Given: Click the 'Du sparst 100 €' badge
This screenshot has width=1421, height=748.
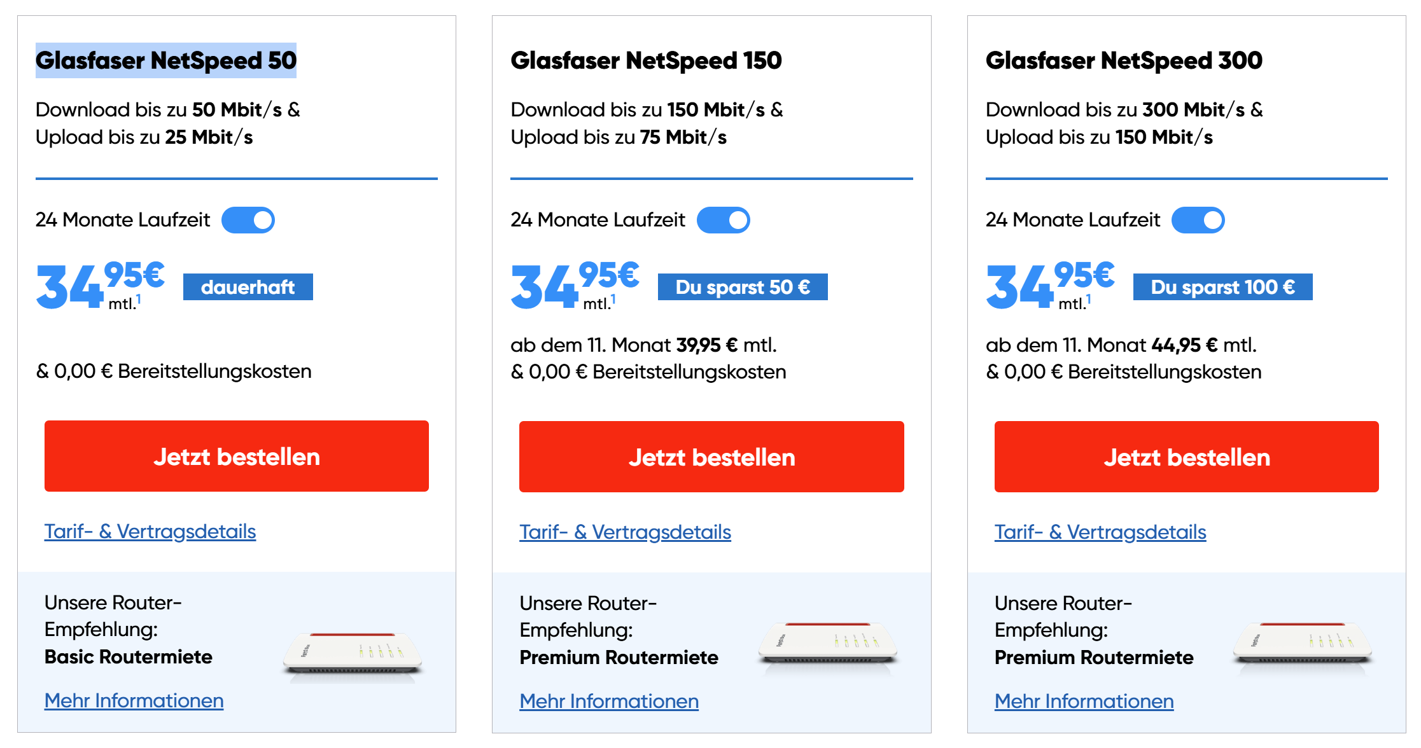Looking at the screenshot, I should (x=1222, y=287).
